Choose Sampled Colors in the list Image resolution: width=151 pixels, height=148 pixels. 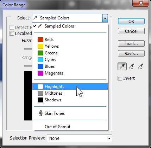pyautogui.click(x=70, y=26)
